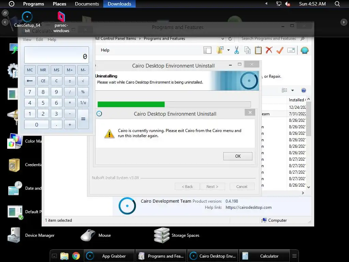Click the Properties toolbar icon
The height and width of the screenshot is (262, 349).
[x=291, y=50]
